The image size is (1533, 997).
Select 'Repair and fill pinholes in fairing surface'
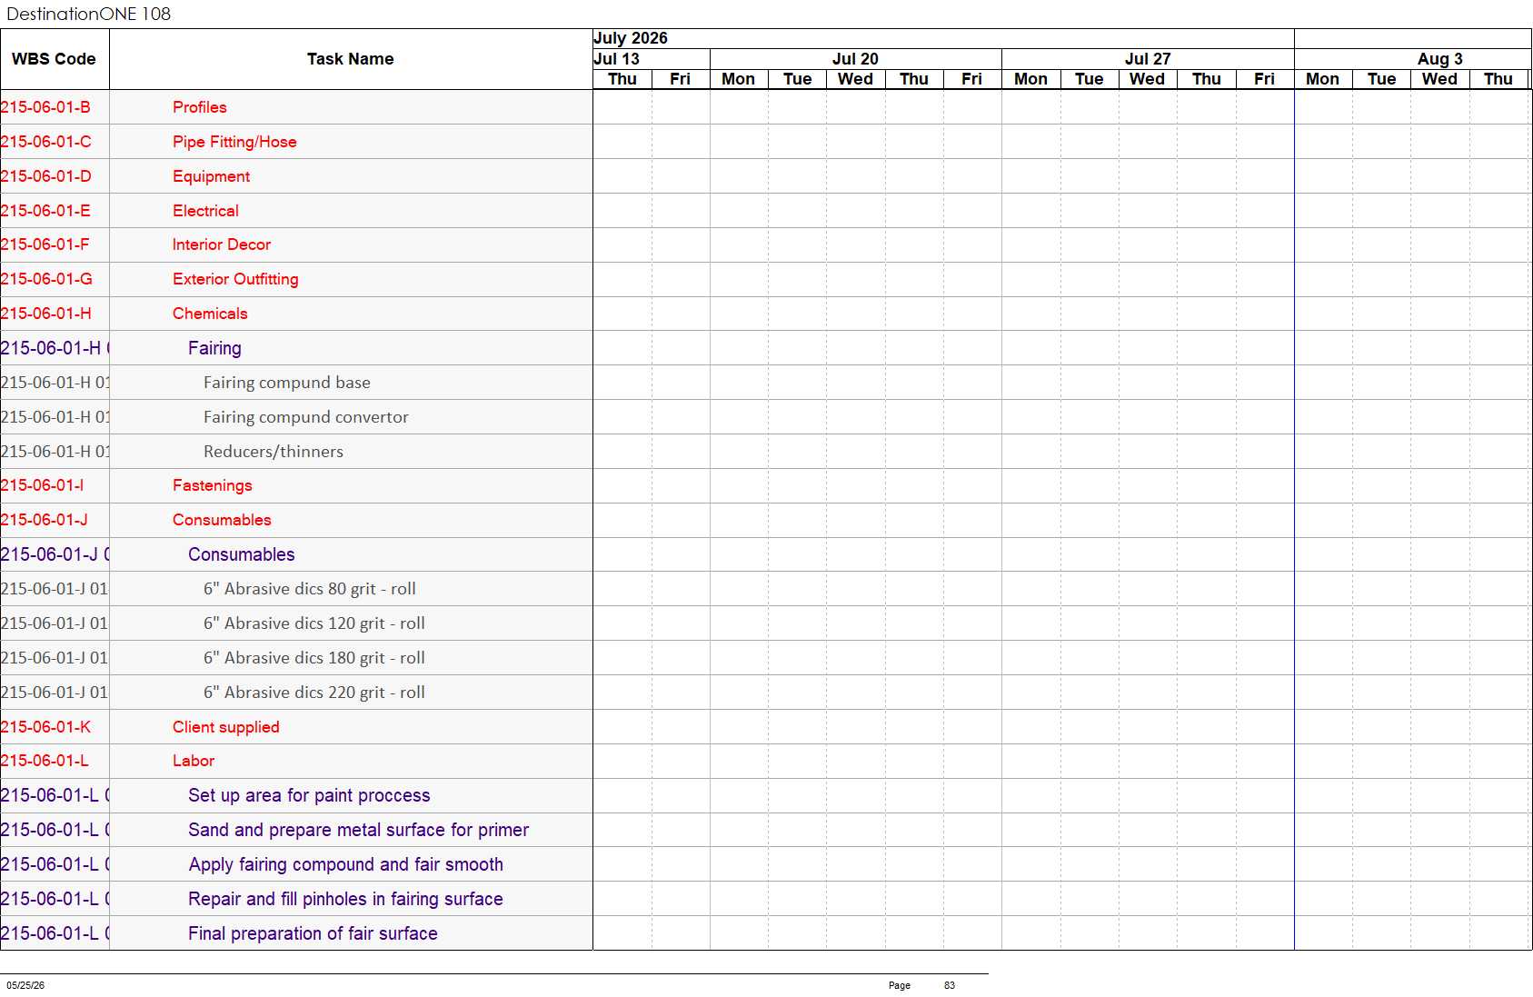(345, 899)
